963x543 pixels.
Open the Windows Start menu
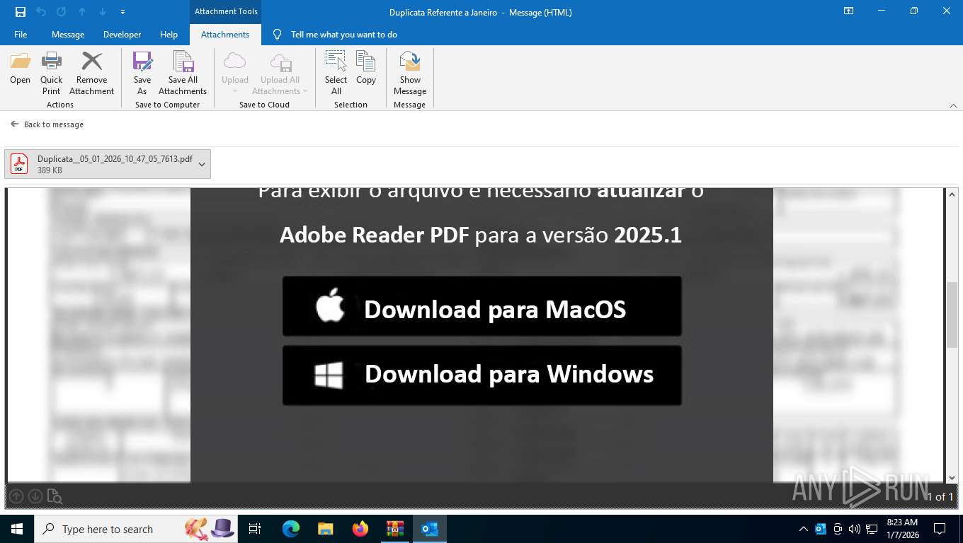click(x=16, y=529)
